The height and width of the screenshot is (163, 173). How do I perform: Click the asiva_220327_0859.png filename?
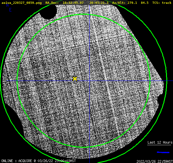pyautogui.click(x=22, y=3)
